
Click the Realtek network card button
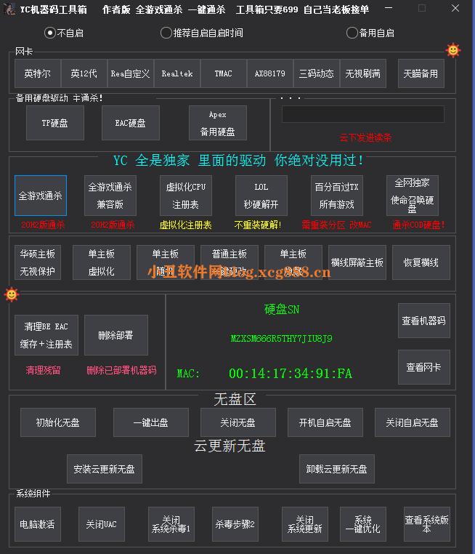[x=177, y=73]
